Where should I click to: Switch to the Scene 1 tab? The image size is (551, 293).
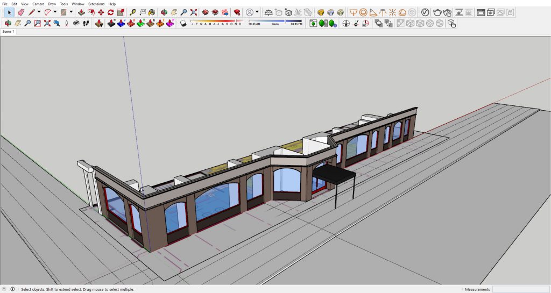click(x=8, y=32)
